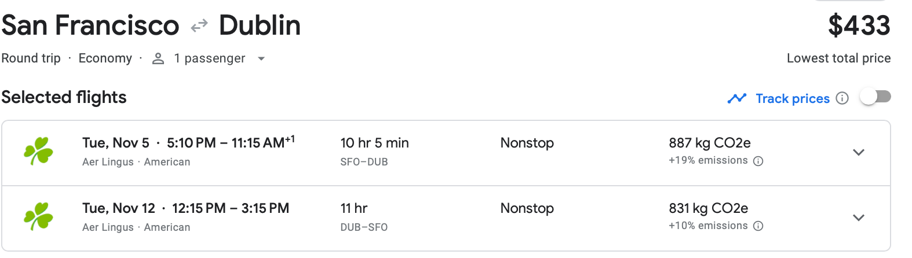
Task: Click the emissions info icon for 831 kg flight
Action: pyautogui.click(x=758, y=226)
